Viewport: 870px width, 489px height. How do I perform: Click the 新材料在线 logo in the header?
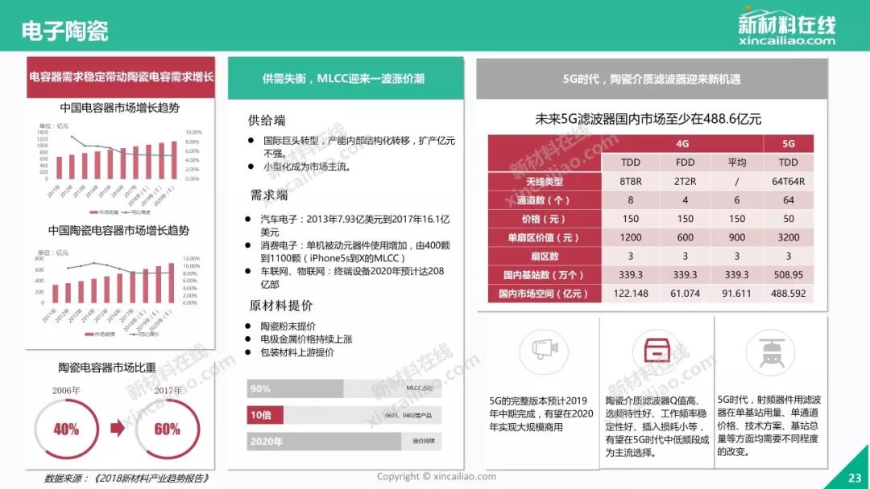pyautogui.click(x=786, y=27)
